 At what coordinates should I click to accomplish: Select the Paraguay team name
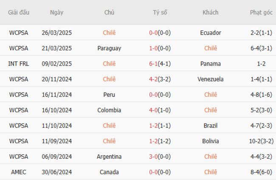[x=109, y=48]
